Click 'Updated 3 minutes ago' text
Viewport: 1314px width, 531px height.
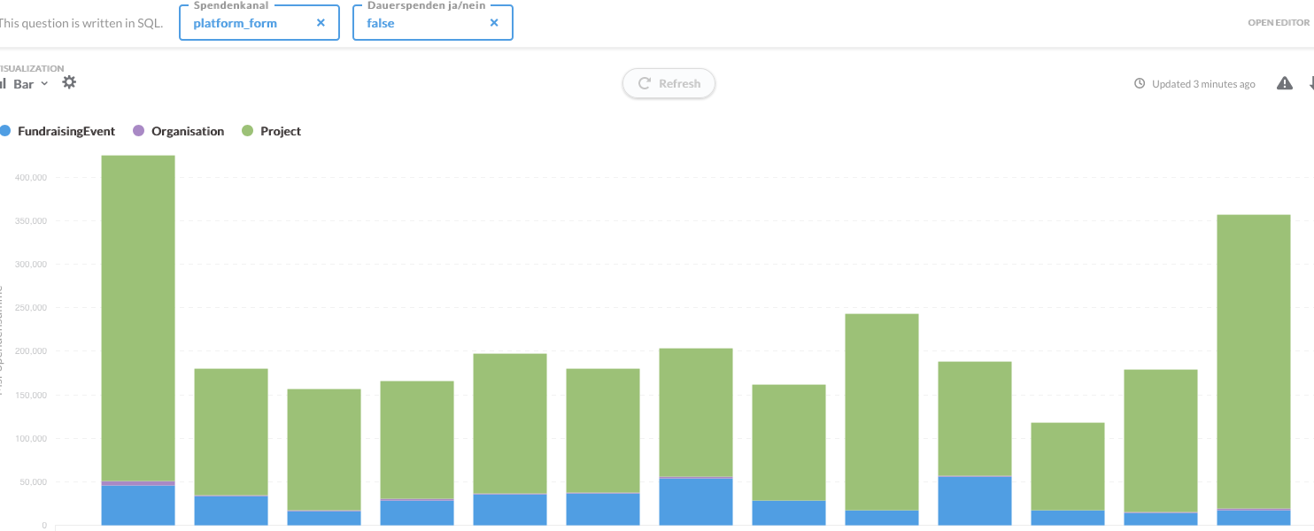(x=1203, y=84)
